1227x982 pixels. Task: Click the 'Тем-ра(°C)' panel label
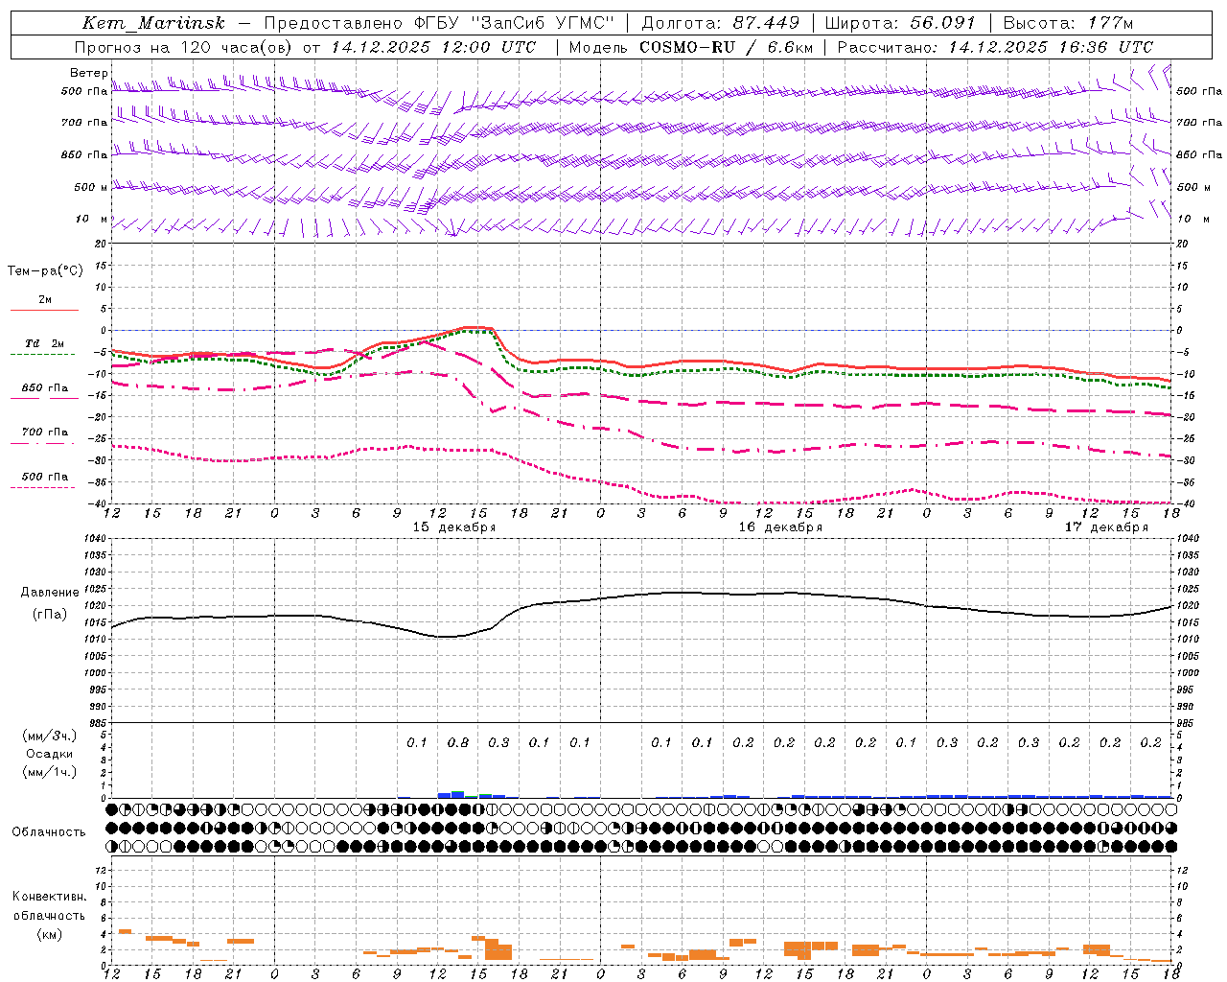point(45,271)
